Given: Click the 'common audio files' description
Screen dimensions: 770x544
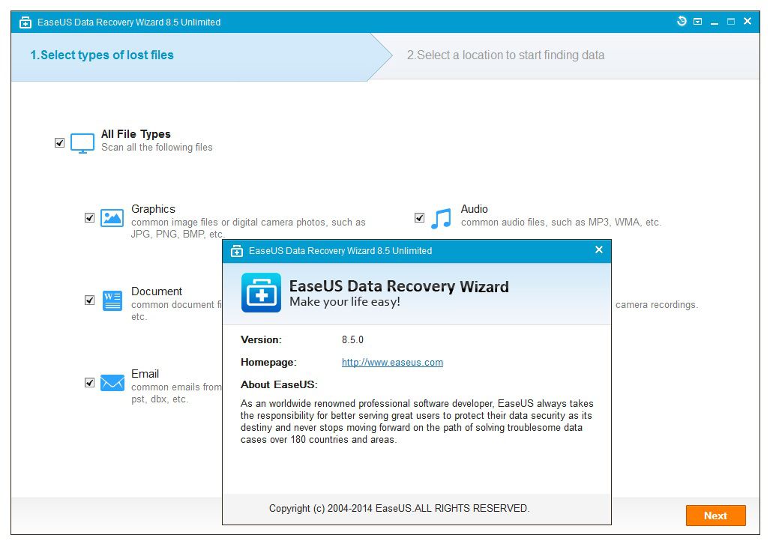Looking at the screenshot, I should (x=561, y=223).
